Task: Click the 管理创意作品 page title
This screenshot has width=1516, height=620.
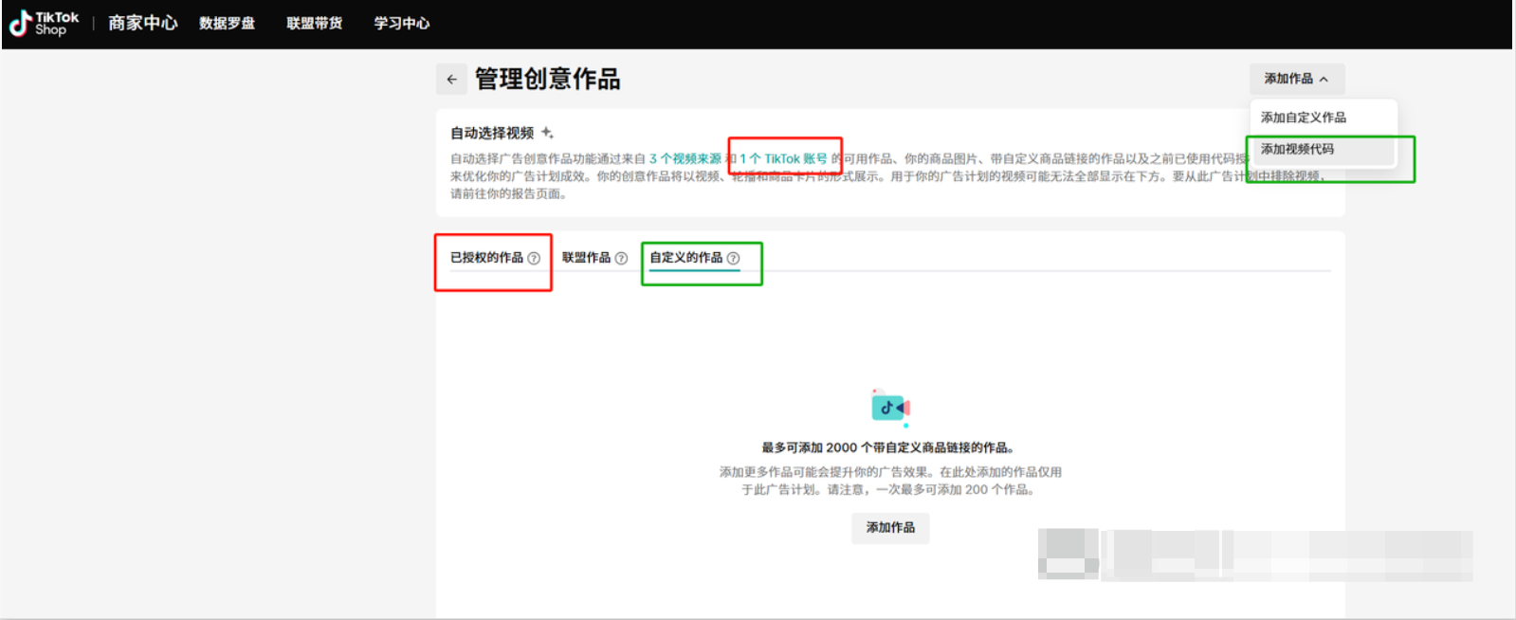Action: pyautogui.click(x=547, y=80)
